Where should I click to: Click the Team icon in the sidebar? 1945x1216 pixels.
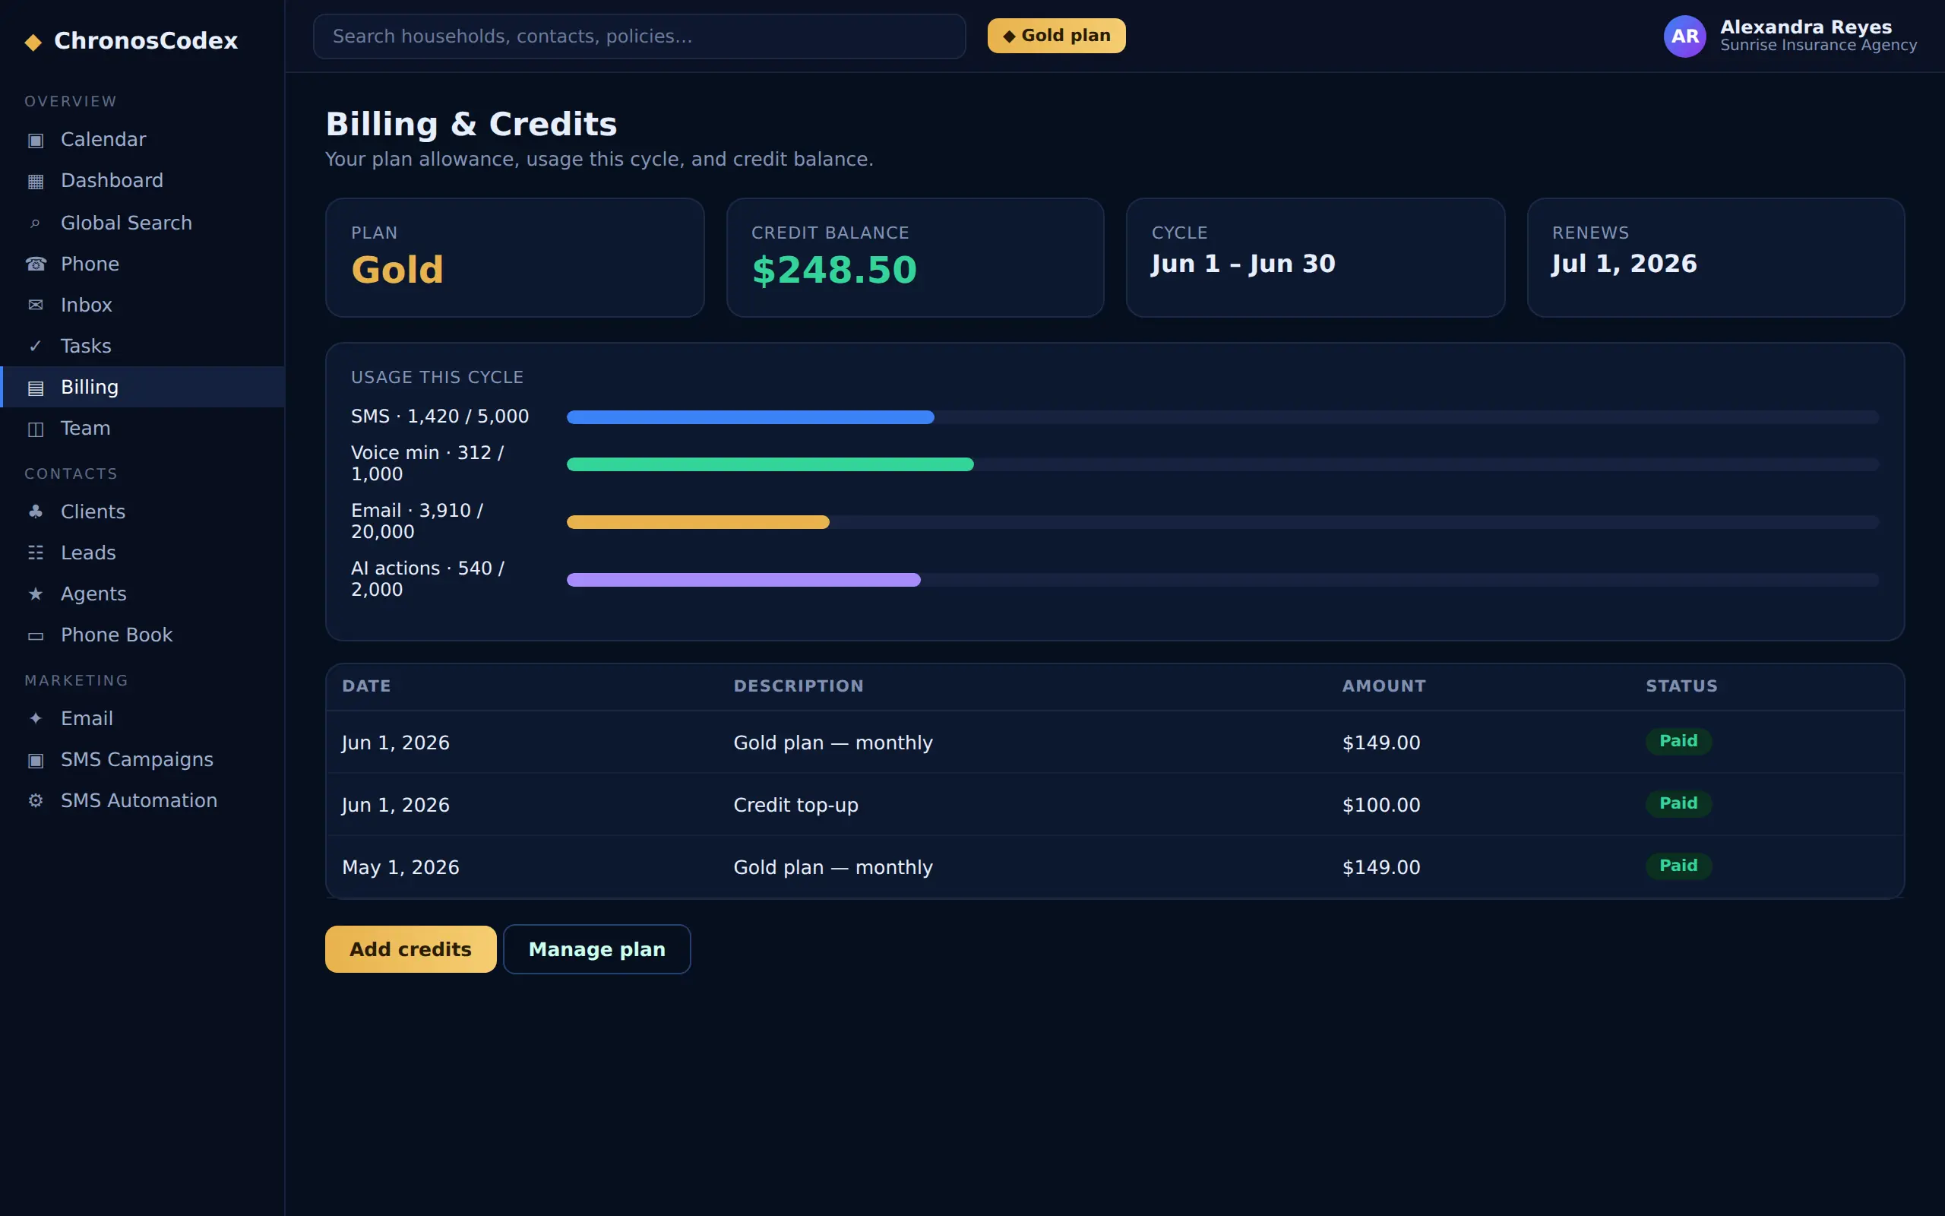(36, 429)
